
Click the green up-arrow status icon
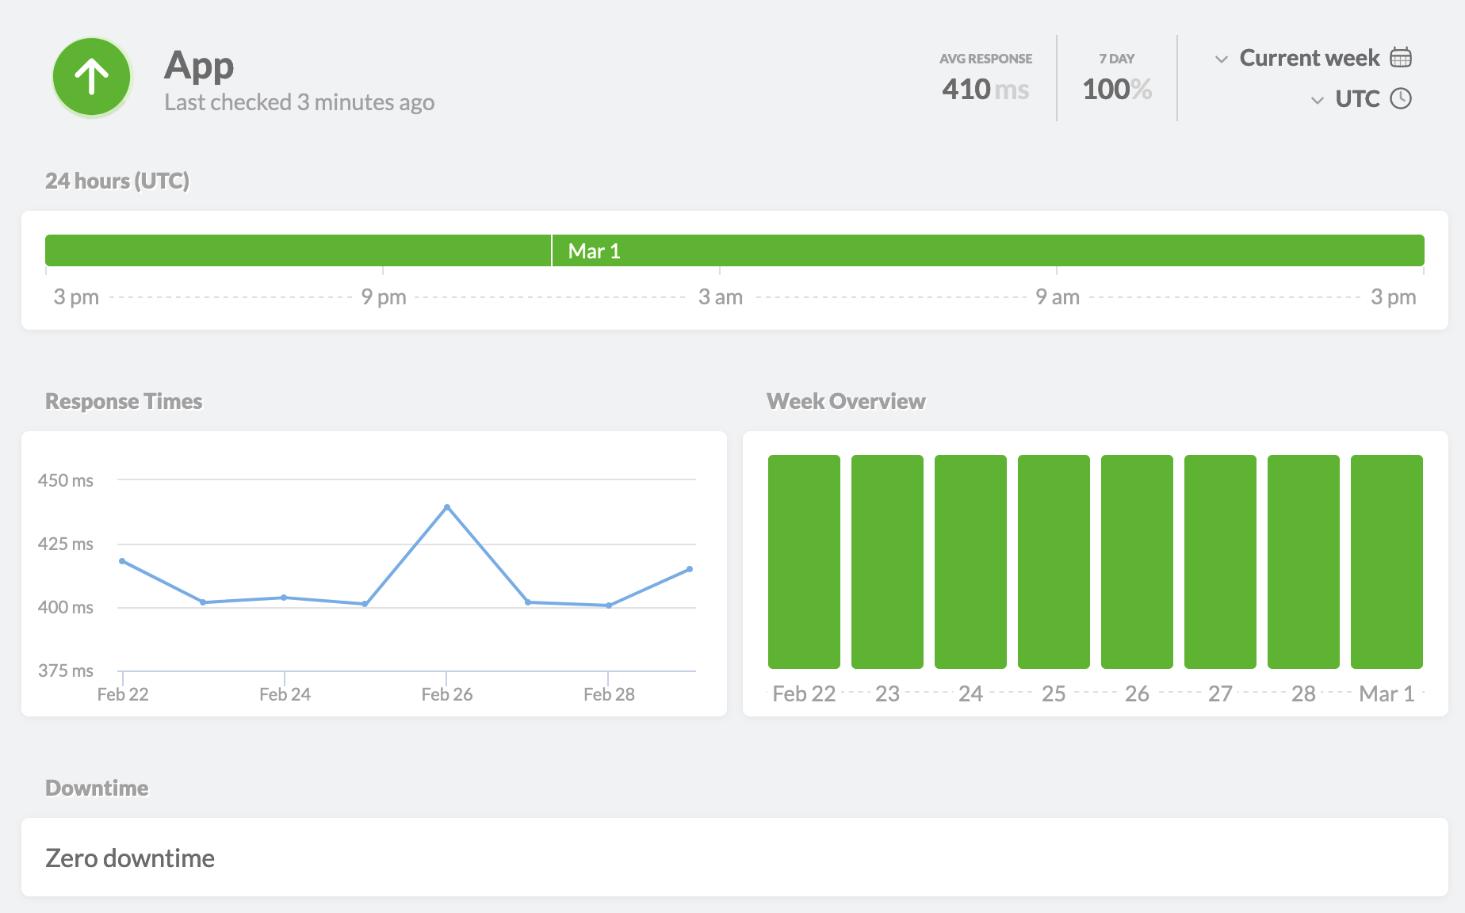tap(92, 78)
